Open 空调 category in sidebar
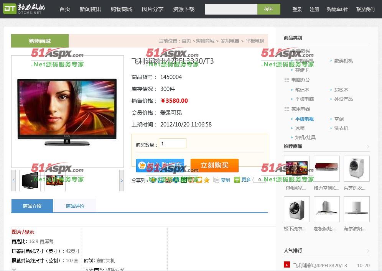Screen dimensions: 382x271 339,119
